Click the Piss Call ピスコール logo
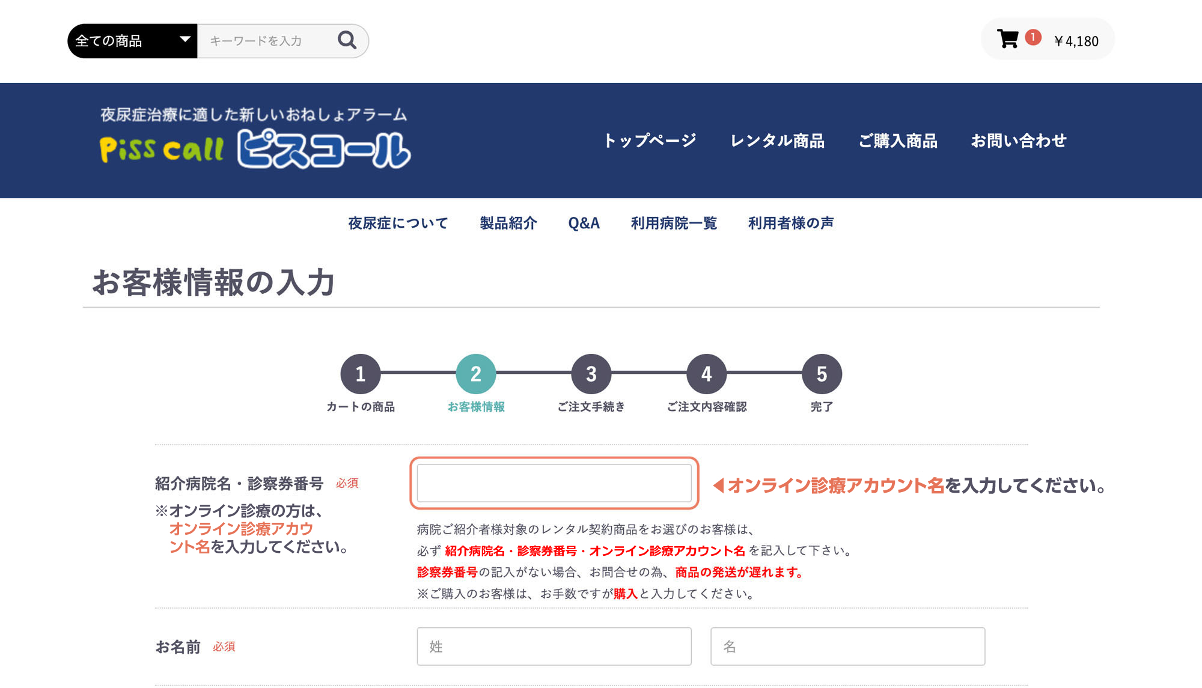The image size is (1202, 688). click(x=255, y=148)
